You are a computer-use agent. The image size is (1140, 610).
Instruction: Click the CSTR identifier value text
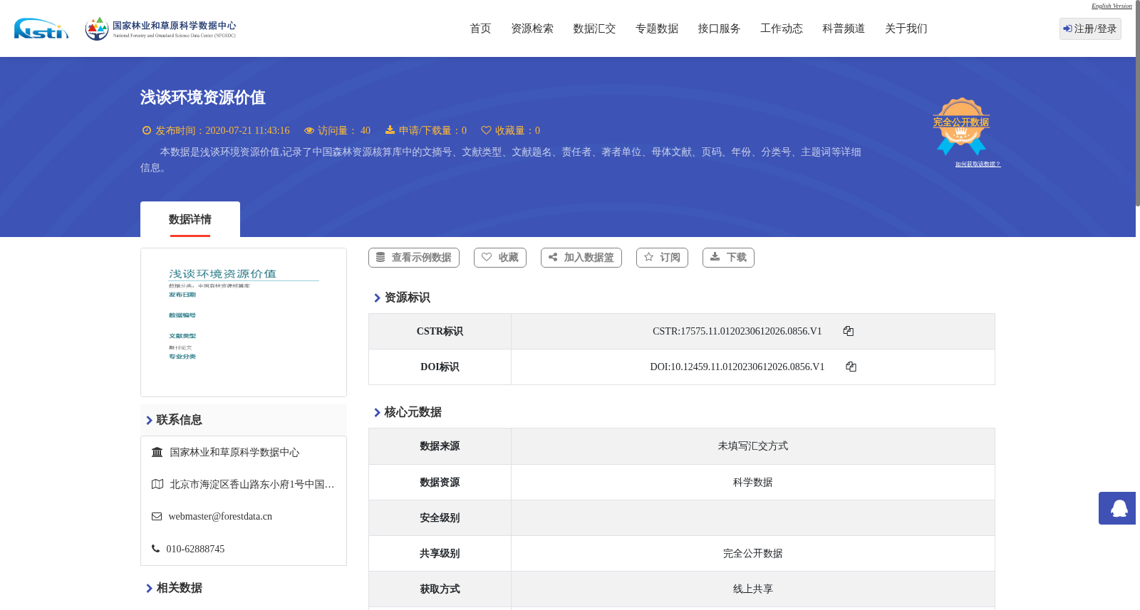[737, 331]
